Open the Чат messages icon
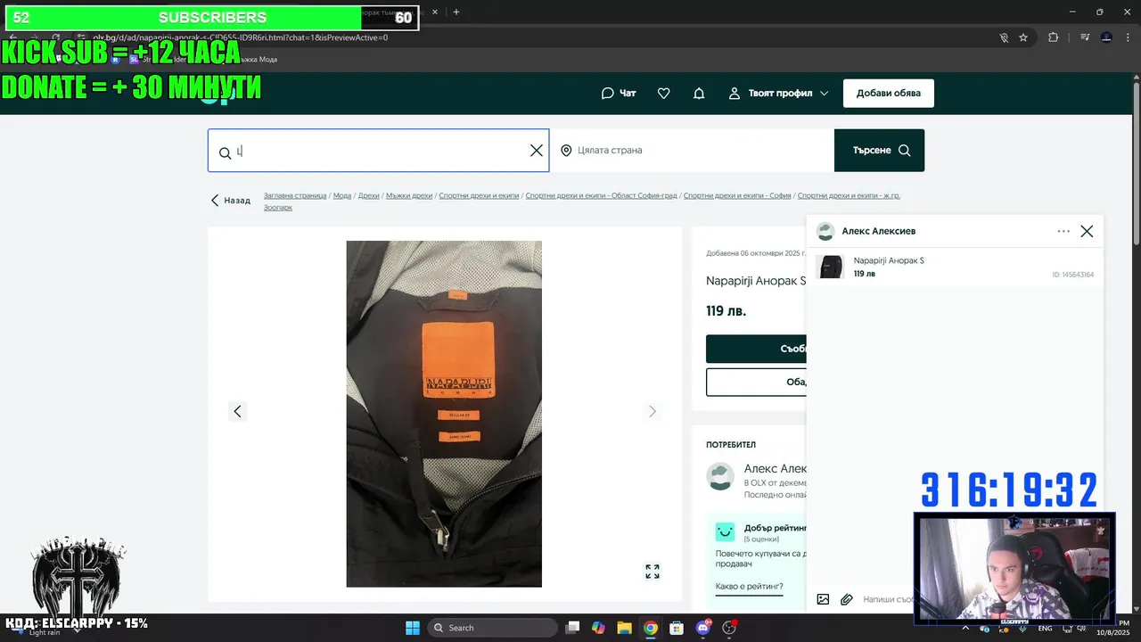This screenshot has height=642, width=1141. tap(619, 93)
